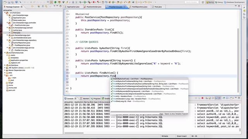The image size is (248, 139).
Task: Select DataLoader.java in Package Explorer
Action: (19, 20)
